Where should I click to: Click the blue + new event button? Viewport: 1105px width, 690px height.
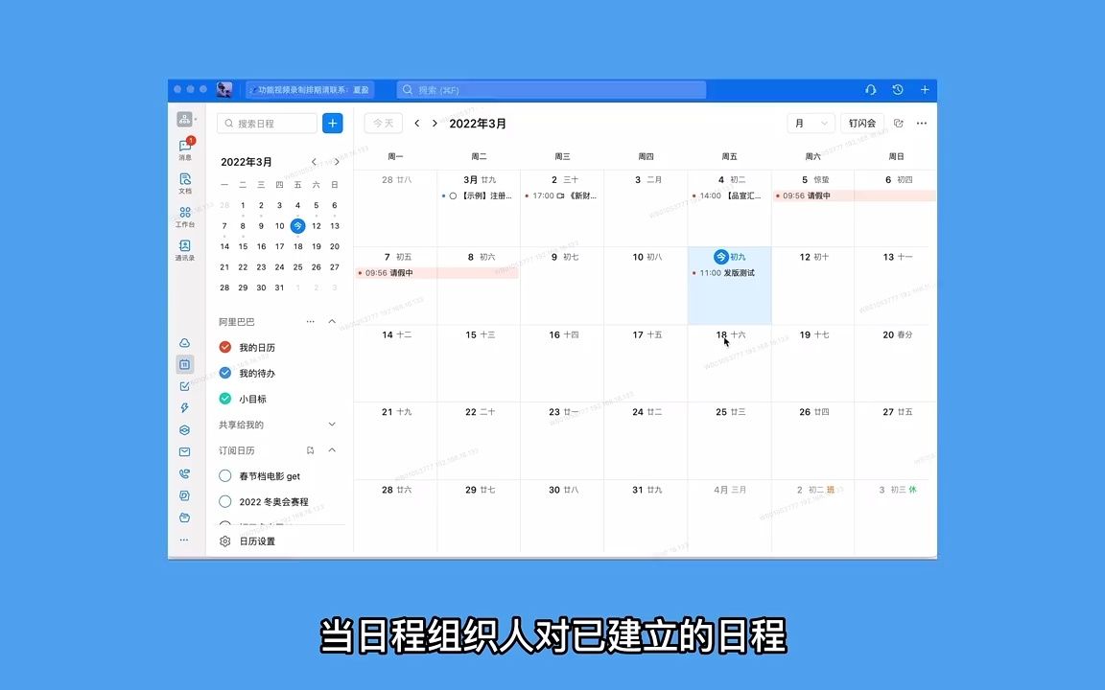pyautogui.click(x=332, y=123)
